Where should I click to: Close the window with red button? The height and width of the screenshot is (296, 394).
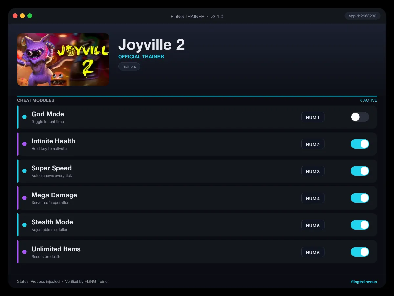click(15, 16)
